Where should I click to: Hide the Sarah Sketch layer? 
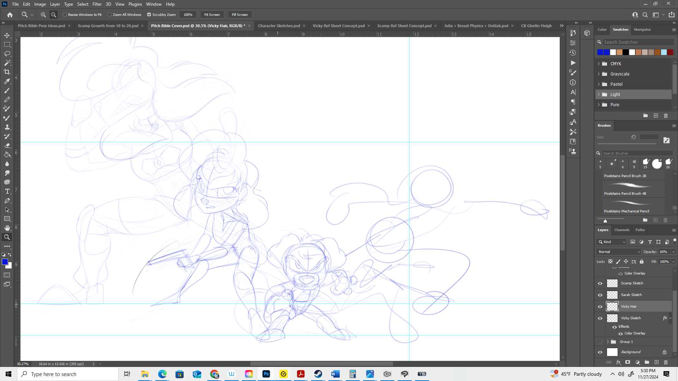coord(600,295)
